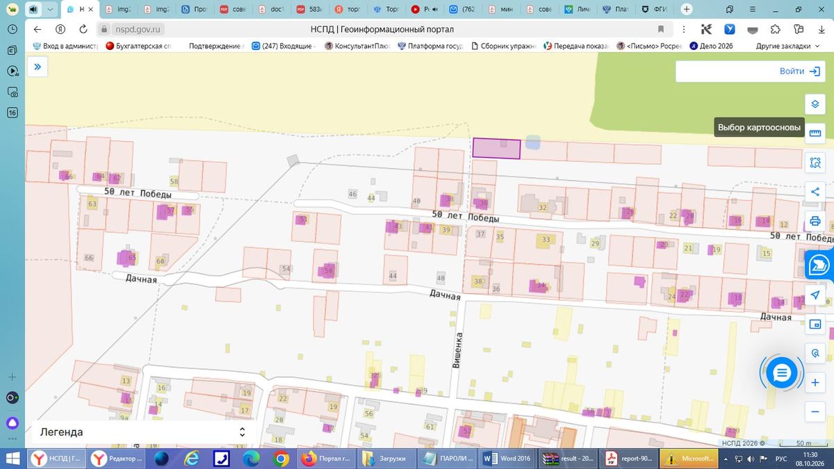
Task: Go back with browser back arrow
Action: (38, 29)
